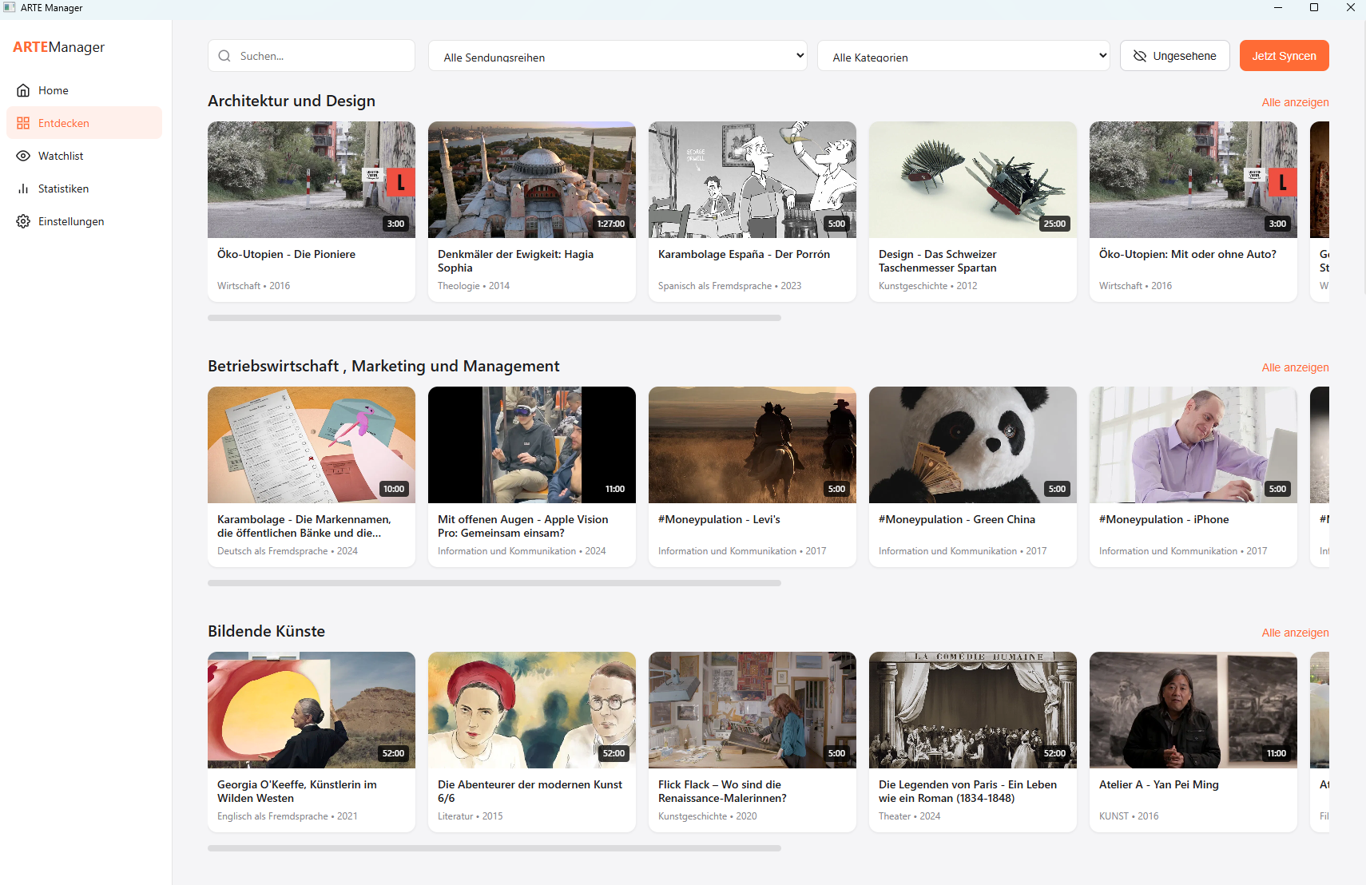
Task: Click the Bildende Künste row scrollbar
Action: tap(494, 848)
